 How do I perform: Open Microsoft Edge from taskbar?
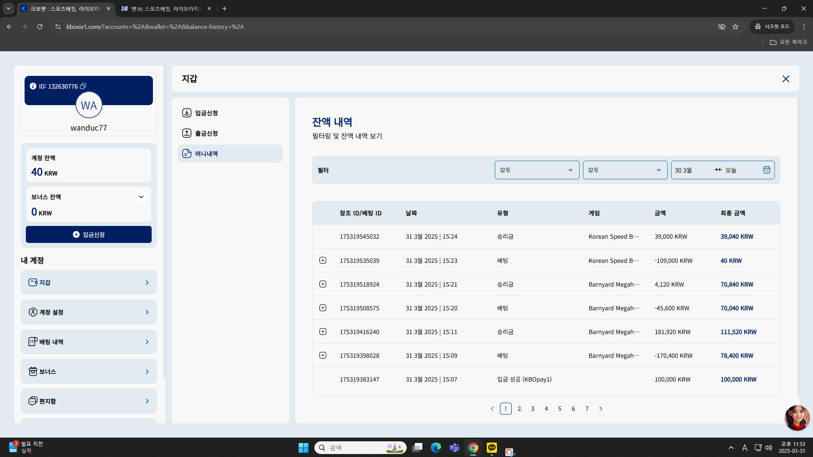point(436,448)
